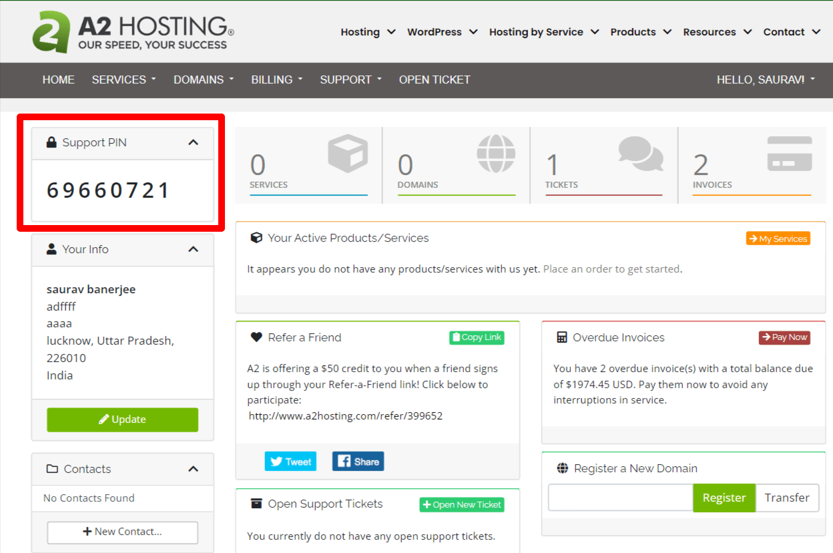Click the Update button under your info
This screenshot has width=833, height=553.
pyautogui.click(x=122, y=419)
